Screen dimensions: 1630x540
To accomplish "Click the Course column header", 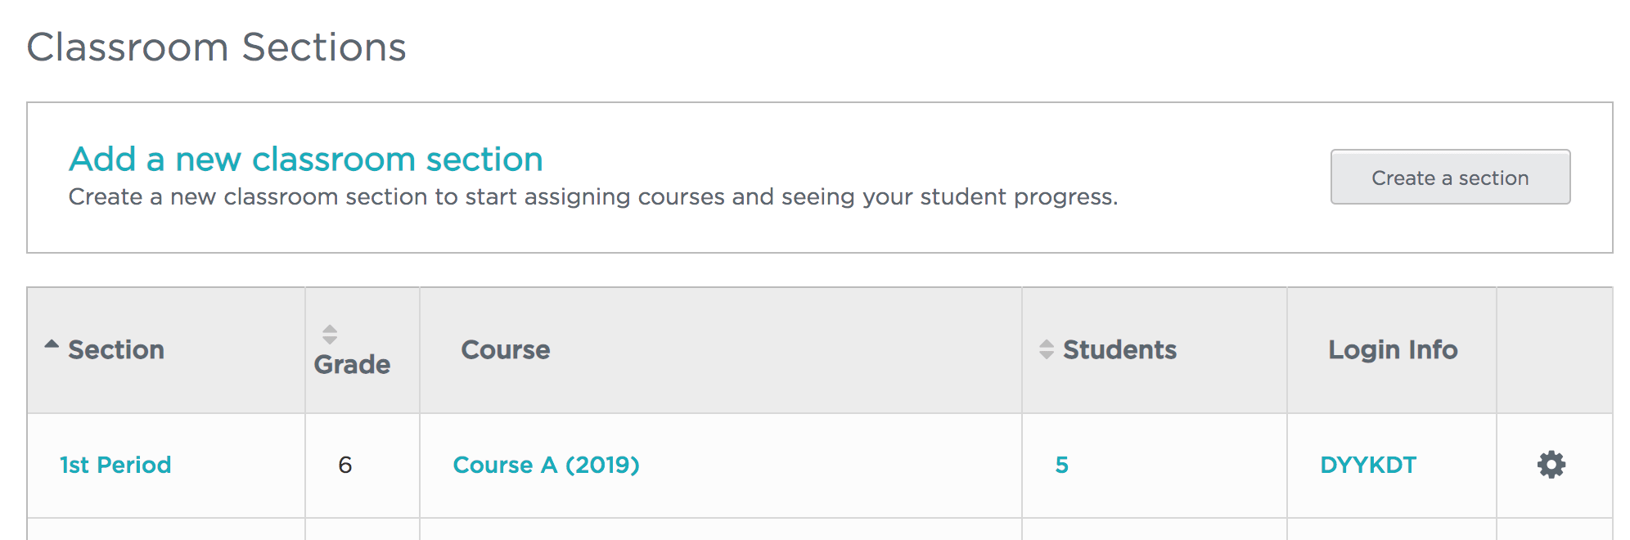I will tap(505, 349).
